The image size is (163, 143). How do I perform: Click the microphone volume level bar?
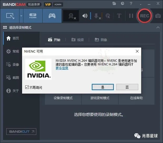102,16
